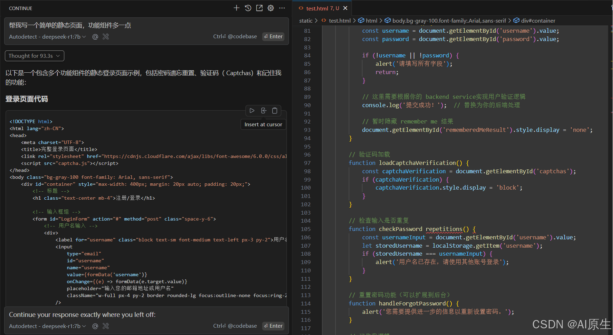This screenshot has width=613, height=335.
Task: Open Continue settings gear
Action: point(271,8)
